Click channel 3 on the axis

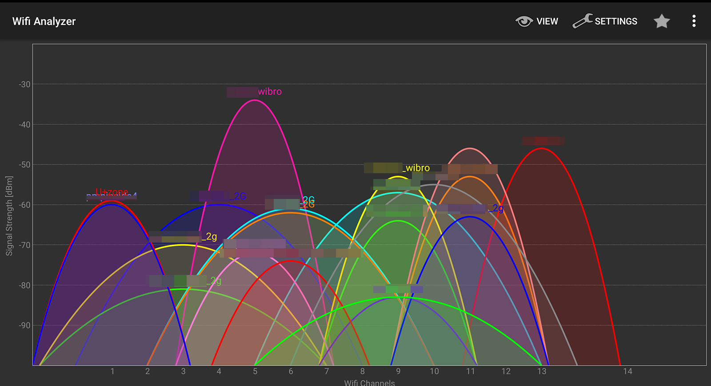coord(183,371)
